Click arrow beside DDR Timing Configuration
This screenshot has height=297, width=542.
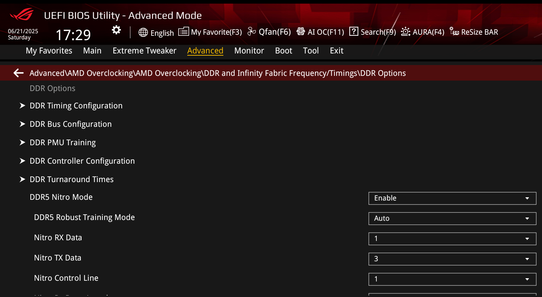tap(22, 106)
